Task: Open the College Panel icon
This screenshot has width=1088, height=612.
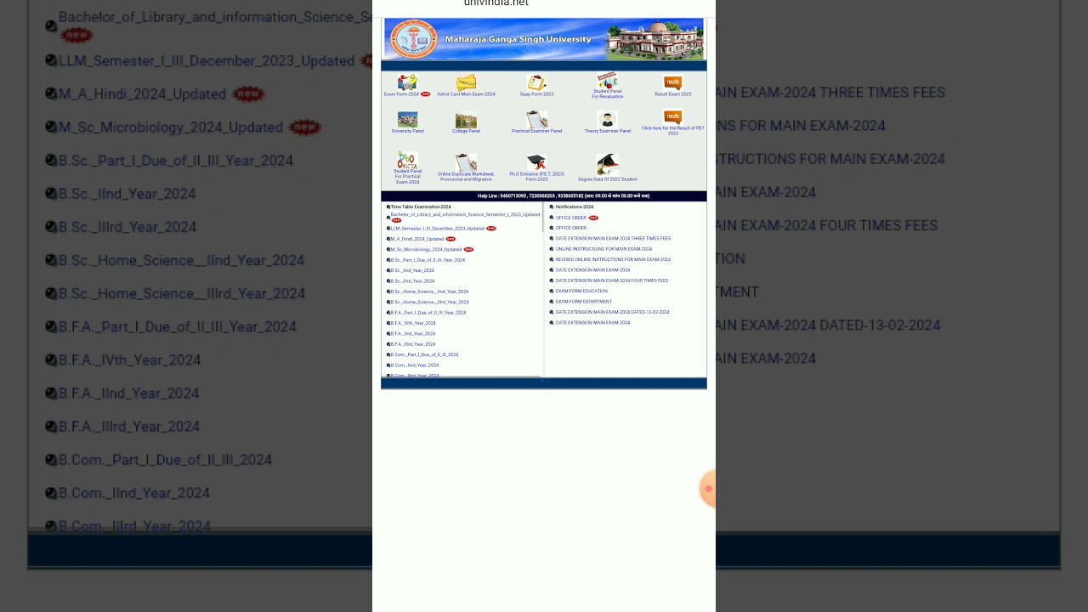Action: pyautogui.click(x=466, y=120)
